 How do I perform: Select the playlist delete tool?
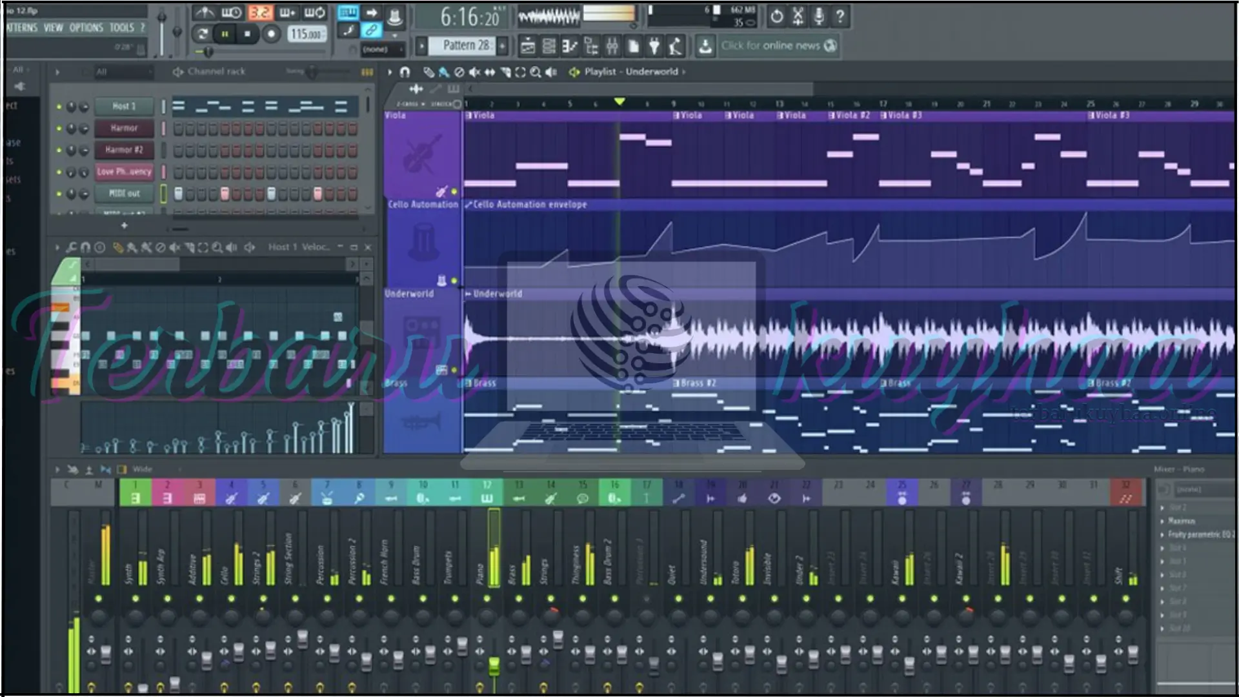click(x=459, y=72)
